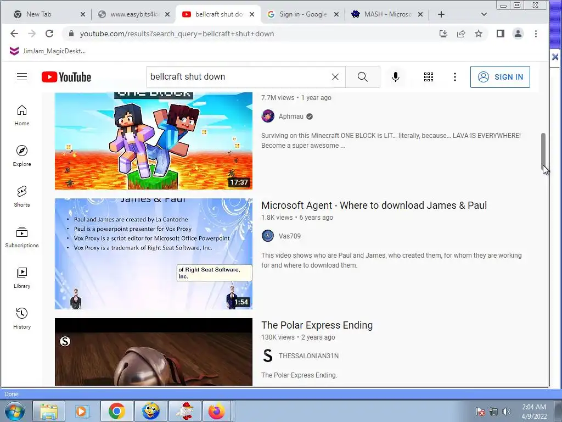Open History in the sidebar

22,319
